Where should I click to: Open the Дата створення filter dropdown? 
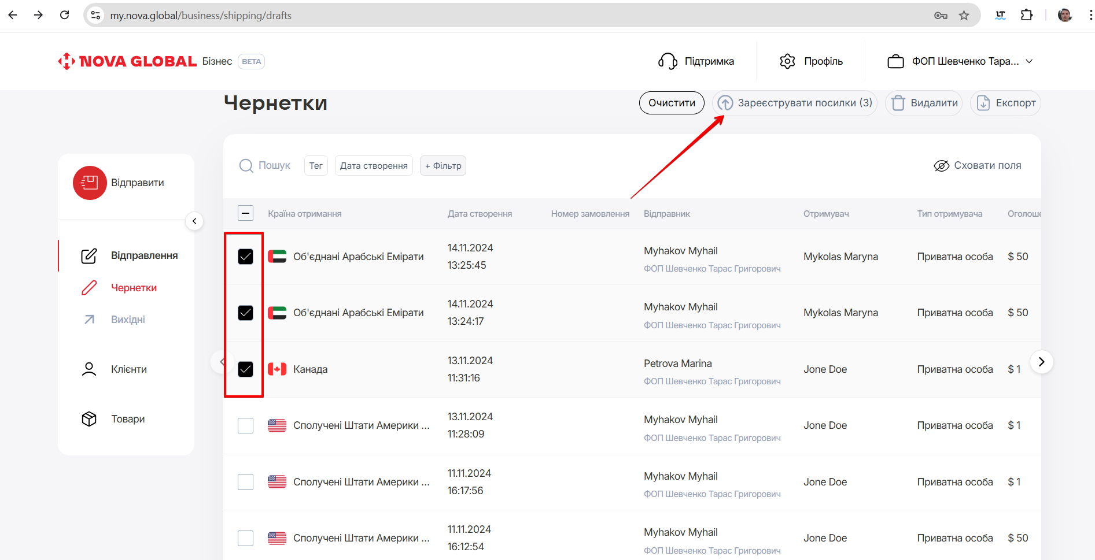[374, 166]
